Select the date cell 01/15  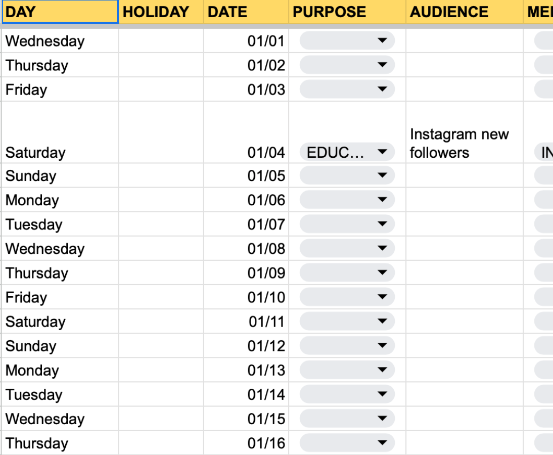pos(246,419)
